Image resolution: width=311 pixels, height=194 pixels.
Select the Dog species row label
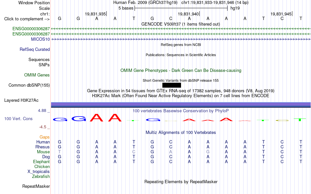click(x=46, y=157)
